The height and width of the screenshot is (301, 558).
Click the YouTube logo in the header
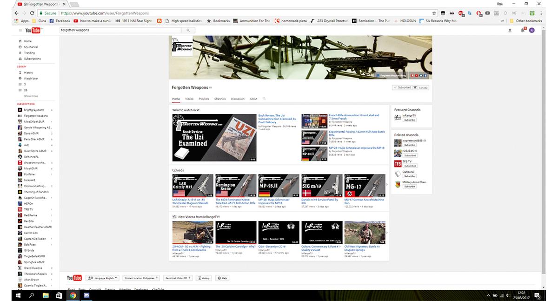pos(33,30)
